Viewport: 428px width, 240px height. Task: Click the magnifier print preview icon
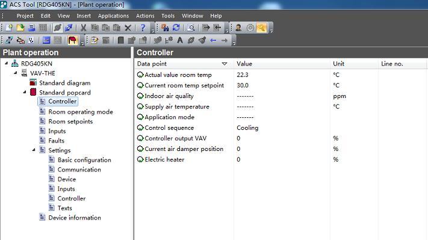point(191,28)
